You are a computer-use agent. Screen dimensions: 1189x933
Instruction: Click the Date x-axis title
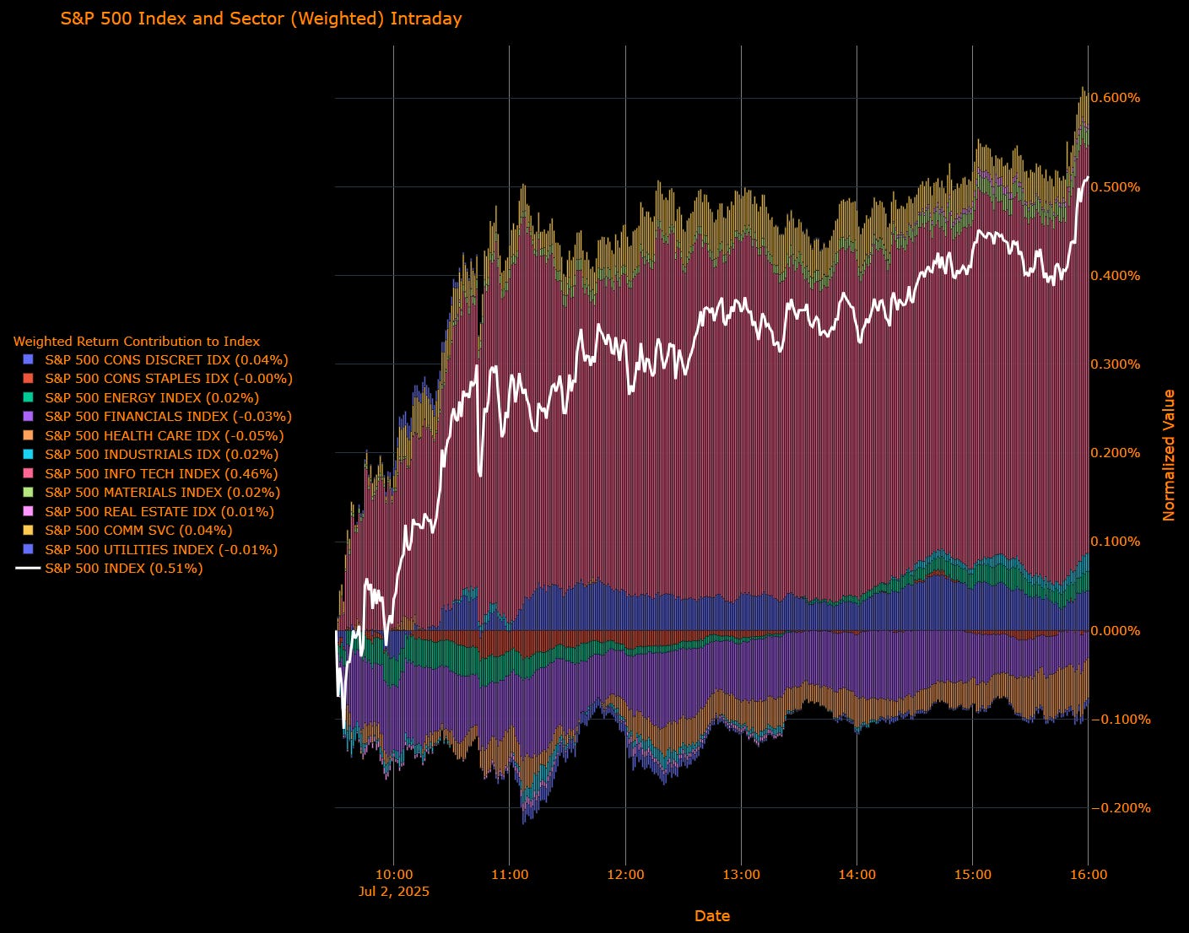[x=712, y=916]
